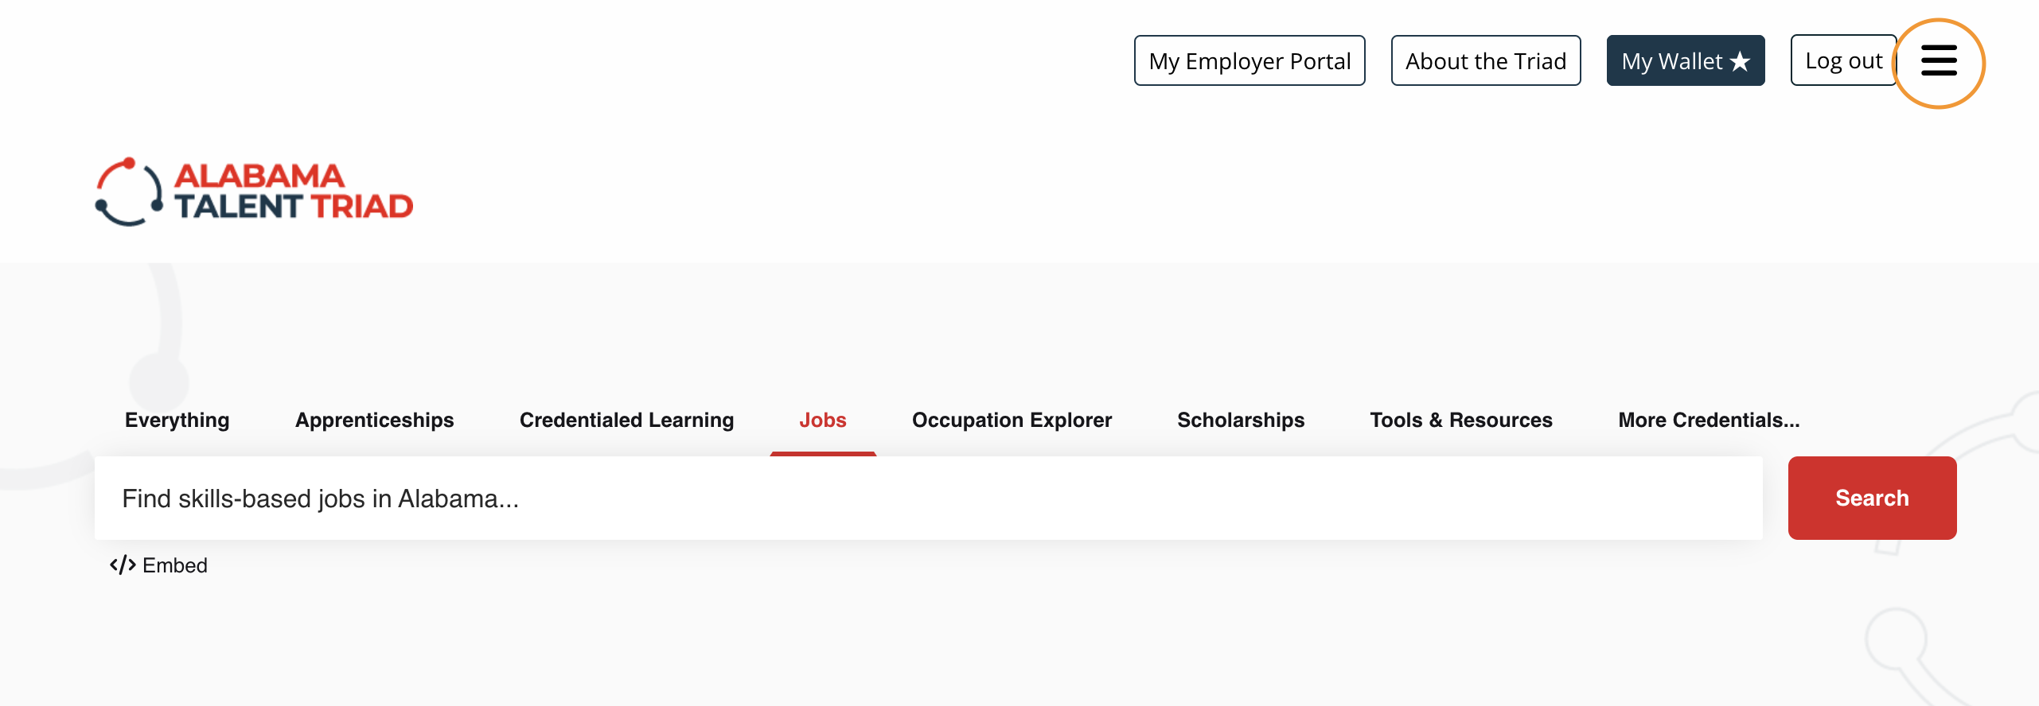The image size is (2039, 706).
Task: Open the Credentialed Learning tab
Action: tap(626, 420)
